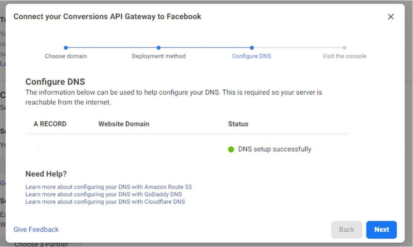
Task: Click the DNS setup successfully status text
Action: pos(275,149)
